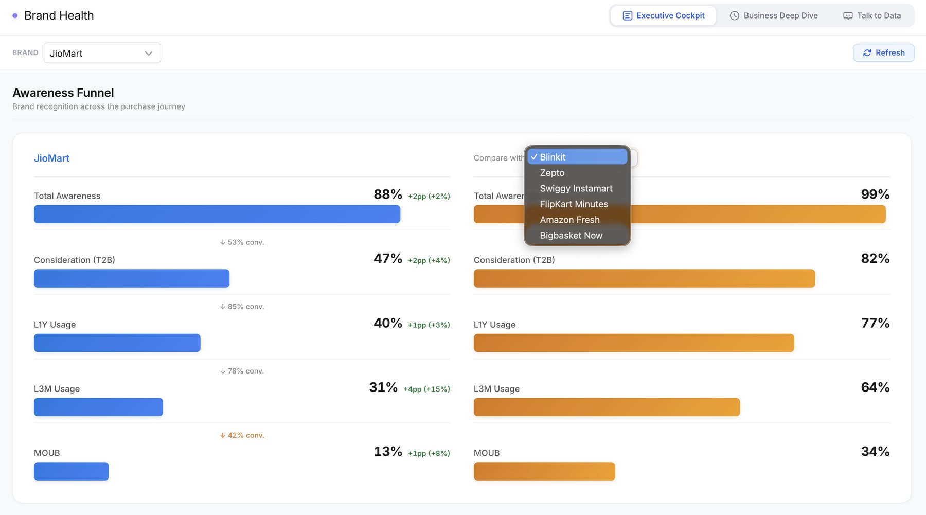Click the JioMart funnel heading
Image resolution: width=926 pixels, height=515 pixels.
pos(51,158)
